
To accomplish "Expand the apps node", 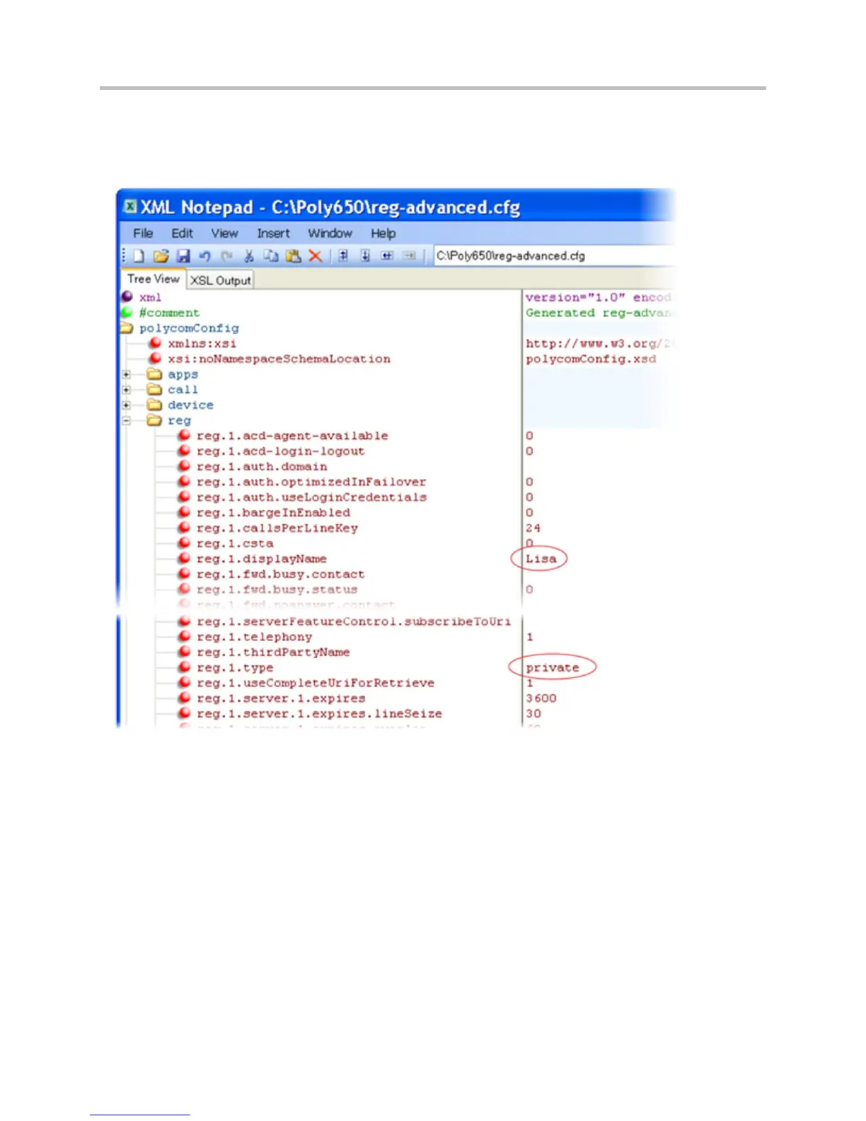I will (126, 374).
